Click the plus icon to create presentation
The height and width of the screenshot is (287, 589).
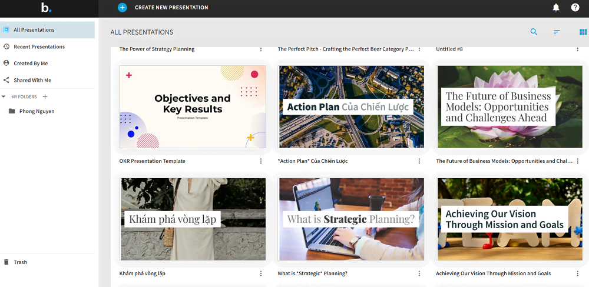[x=123, y=8]
